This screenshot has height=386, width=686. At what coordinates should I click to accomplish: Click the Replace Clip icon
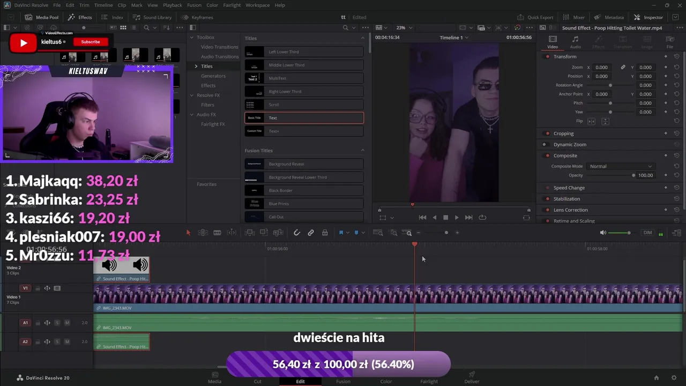278,233
